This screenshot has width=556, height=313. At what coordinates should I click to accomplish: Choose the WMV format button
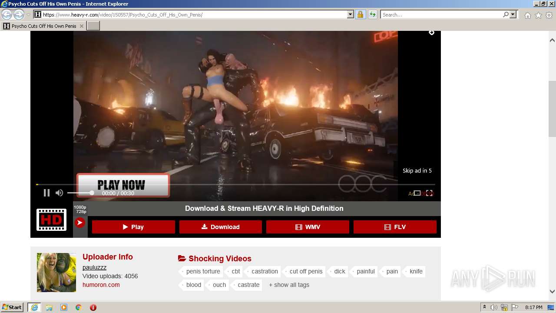coord(308,227)
